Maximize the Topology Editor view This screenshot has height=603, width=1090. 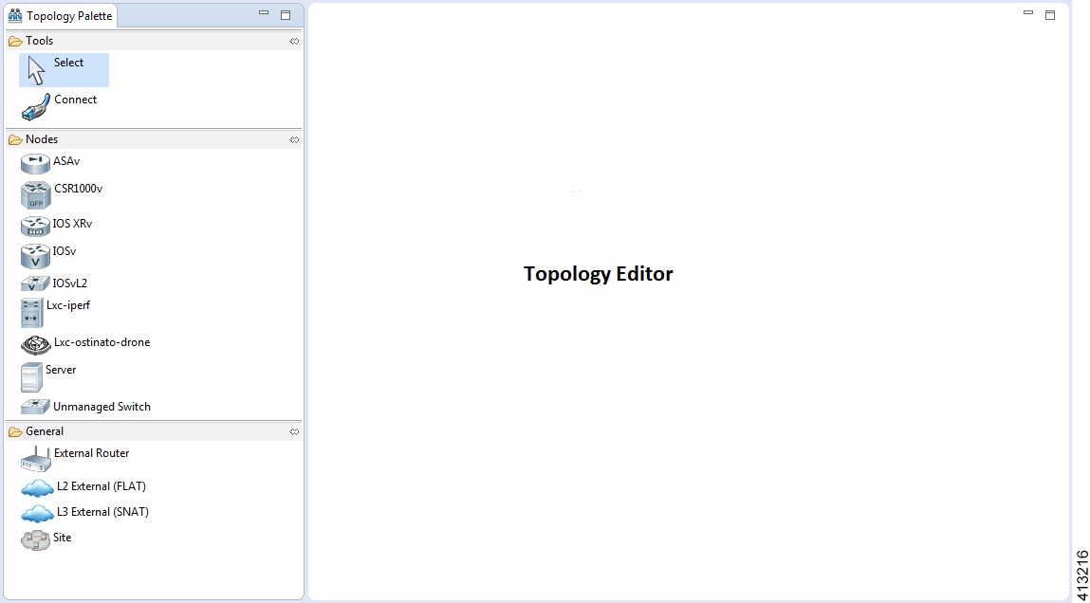click(x=1049, y=14)
